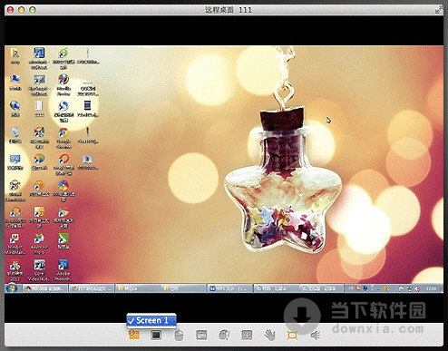Image resolution: width=448 pixels, height=351 pixels.
Task: Click the Windows Start orb
Action: (12, 288)
